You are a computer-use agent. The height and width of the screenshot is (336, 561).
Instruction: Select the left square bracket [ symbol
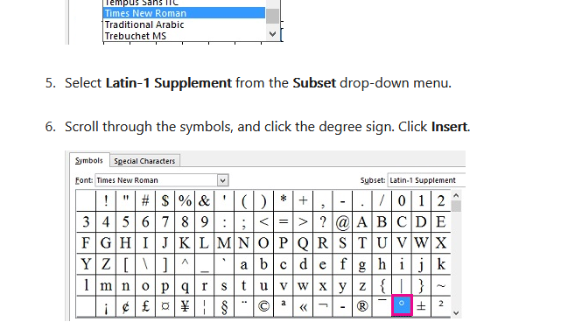coord(125,264)
